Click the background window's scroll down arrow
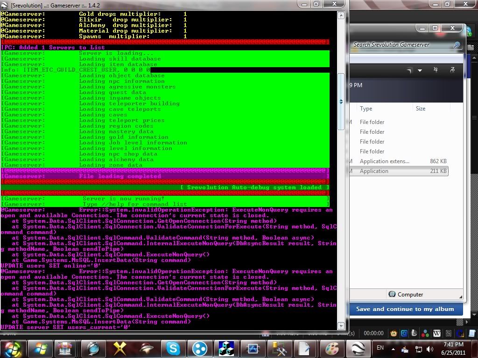 [x=475, y=314]
